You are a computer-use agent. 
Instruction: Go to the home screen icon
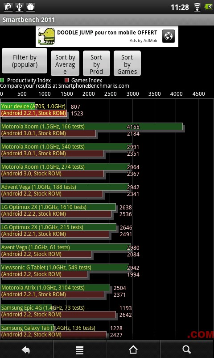coord(133,349)
